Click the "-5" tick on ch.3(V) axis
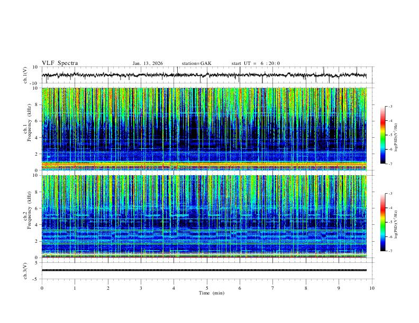This screenshot has width=419, height=323. coord(35,279)
